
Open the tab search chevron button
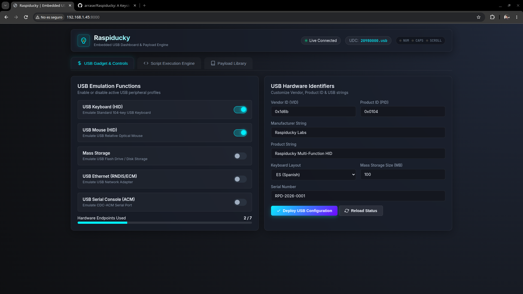[5, 5]
